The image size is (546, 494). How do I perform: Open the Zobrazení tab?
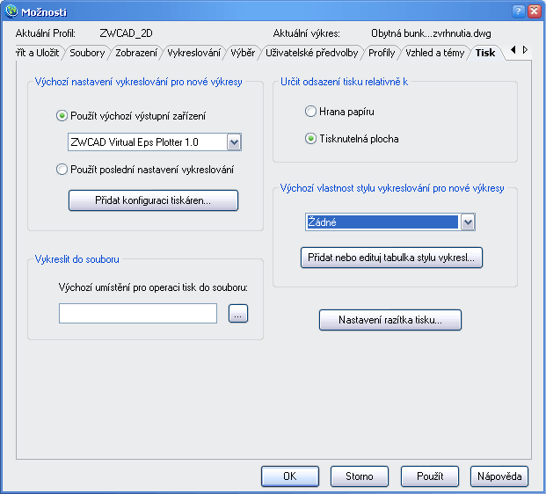136,53
